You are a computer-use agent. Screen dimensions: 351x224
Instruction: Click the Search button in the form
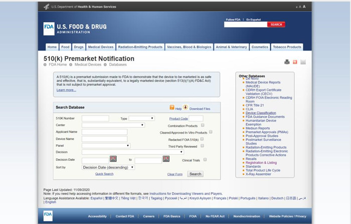195,174
